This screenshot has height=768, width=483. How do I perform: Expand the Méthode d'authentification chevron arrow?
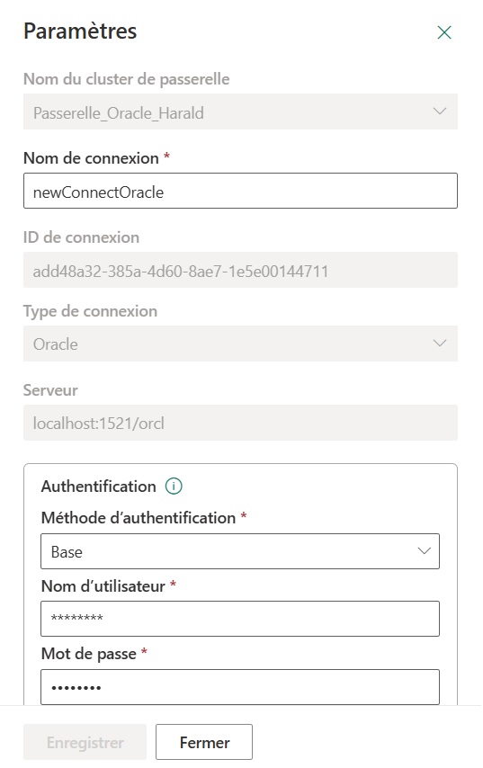coord(424,551)
